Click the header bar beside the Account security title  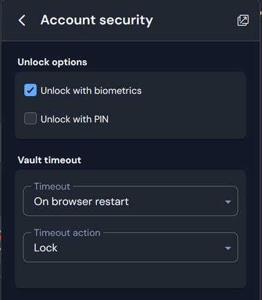click(195, 20)
